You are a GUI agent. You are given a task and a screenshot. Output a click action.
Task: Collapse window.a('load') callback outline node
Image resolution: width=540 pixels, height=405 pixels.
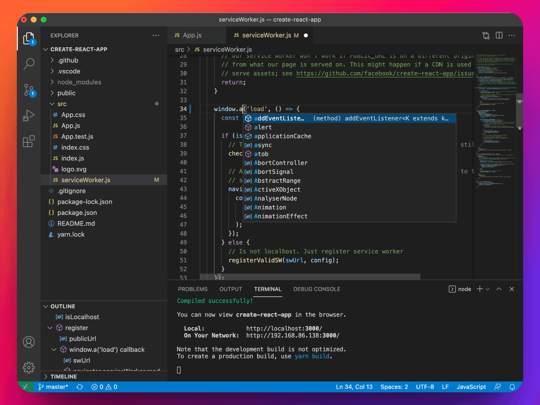point(54,350)
